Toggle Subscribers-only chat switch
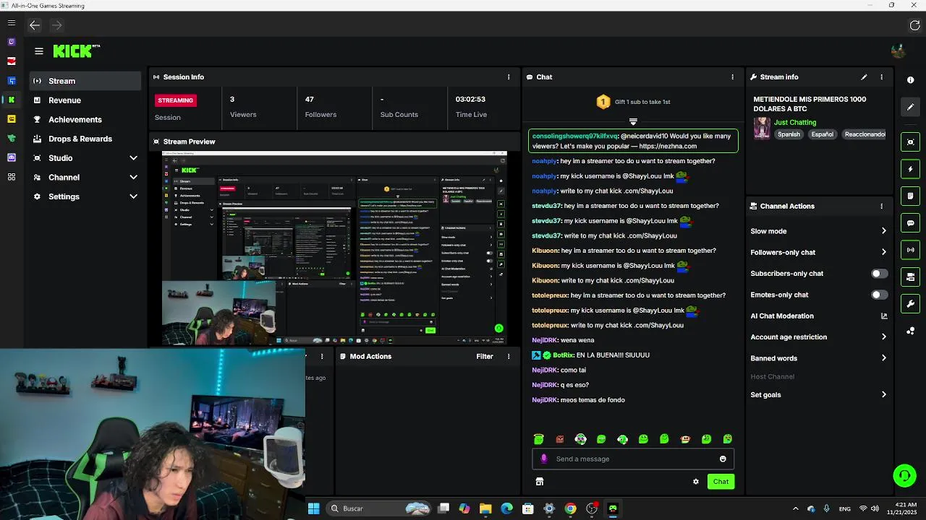This screenshot has width=926, height=520. coord(879,274)
